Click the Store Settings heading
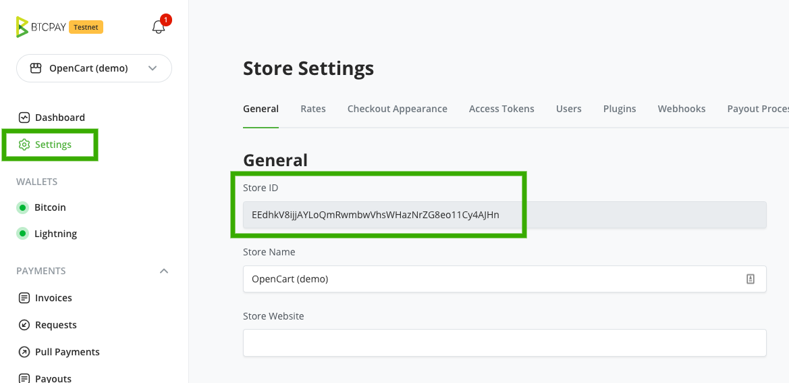This screenshot has width=789, height=383. pos(308,68)
